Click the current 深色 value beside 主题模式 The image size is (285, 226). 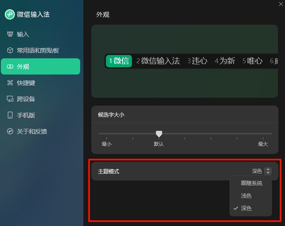(x=257, y=171)
